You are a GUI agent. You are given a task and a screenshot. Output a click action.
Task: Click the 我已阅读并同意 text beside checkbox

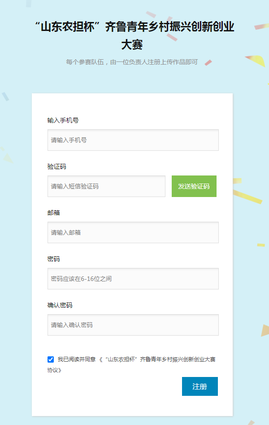coord(77,359)
